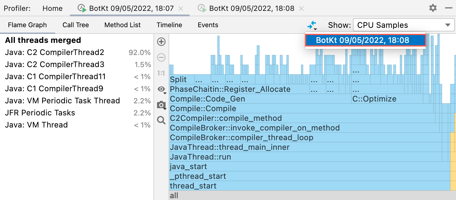Viewport: 456px width, 200px height.
Task: Select thread Java: C2 CompilerThread2
Action: 77,53
